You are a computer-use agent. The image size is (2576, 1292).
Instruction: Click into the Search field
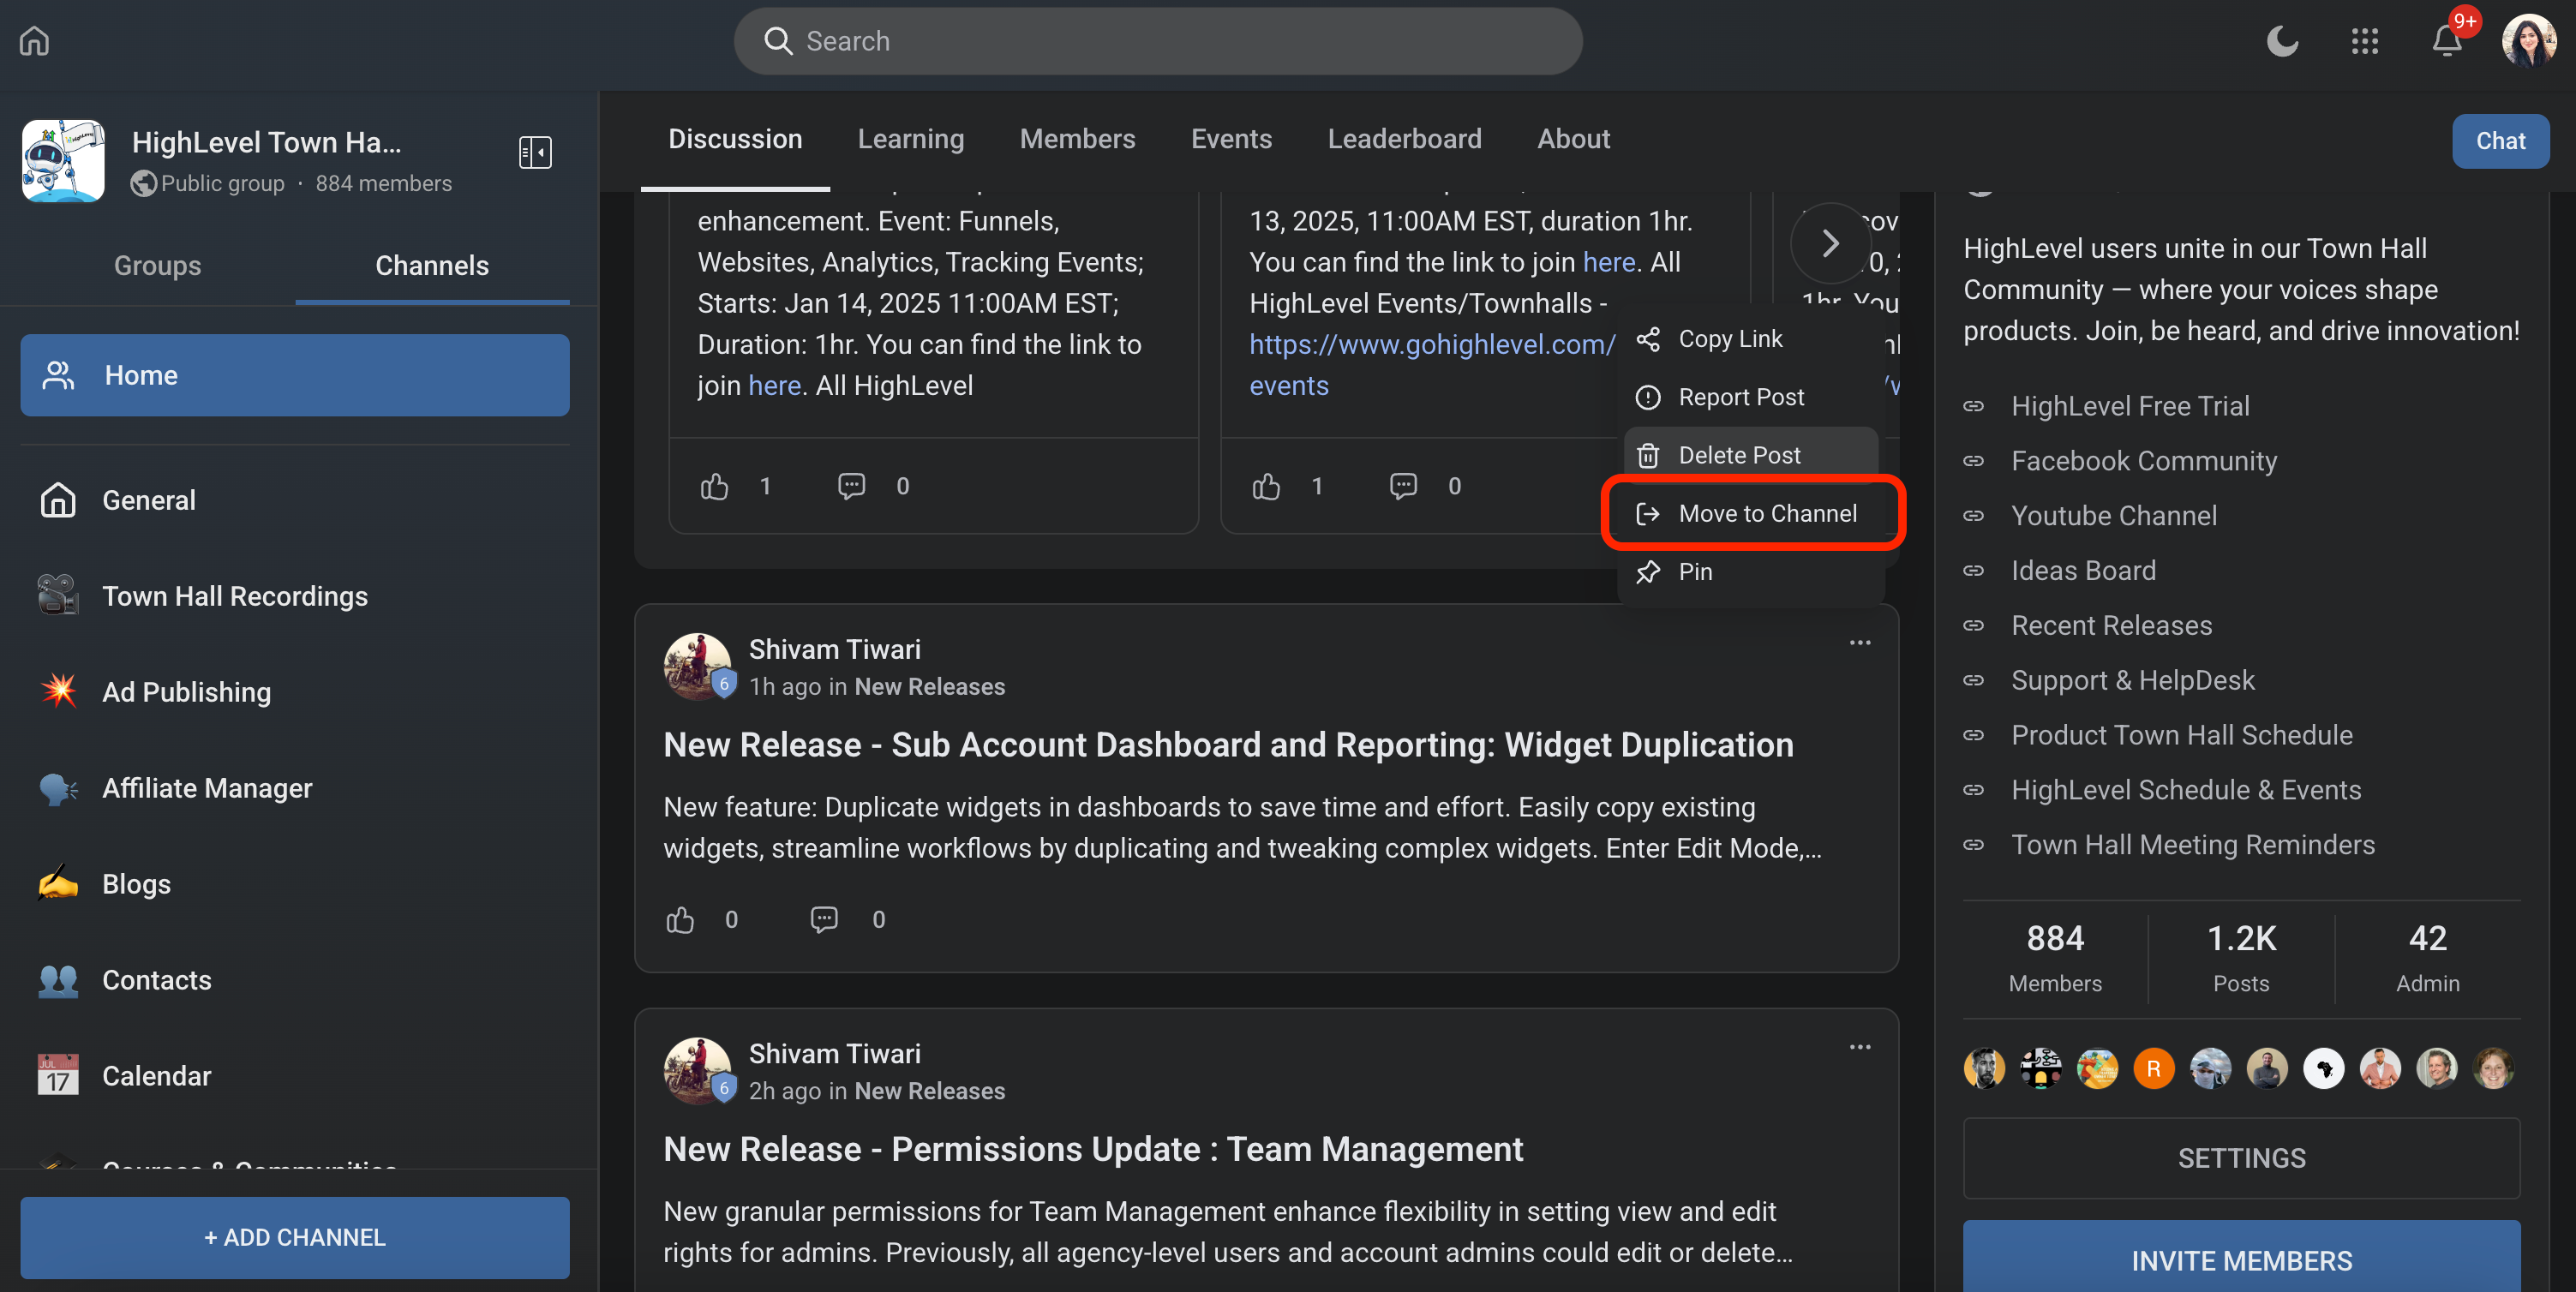point(1158,41)
